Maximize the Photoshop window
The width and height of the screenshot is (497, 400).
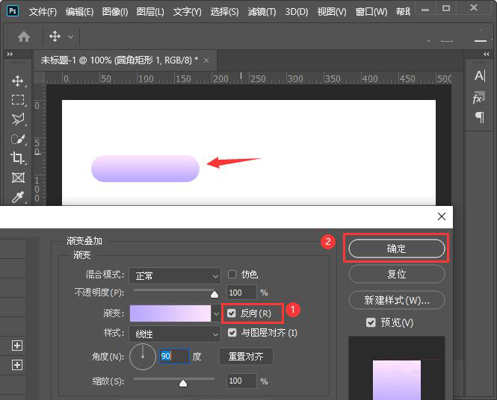click(x=446, y=8)
